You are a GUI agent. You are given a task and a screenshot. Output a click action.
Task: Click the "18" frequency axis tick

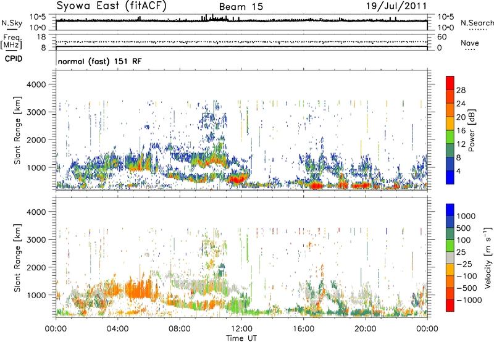41,37
